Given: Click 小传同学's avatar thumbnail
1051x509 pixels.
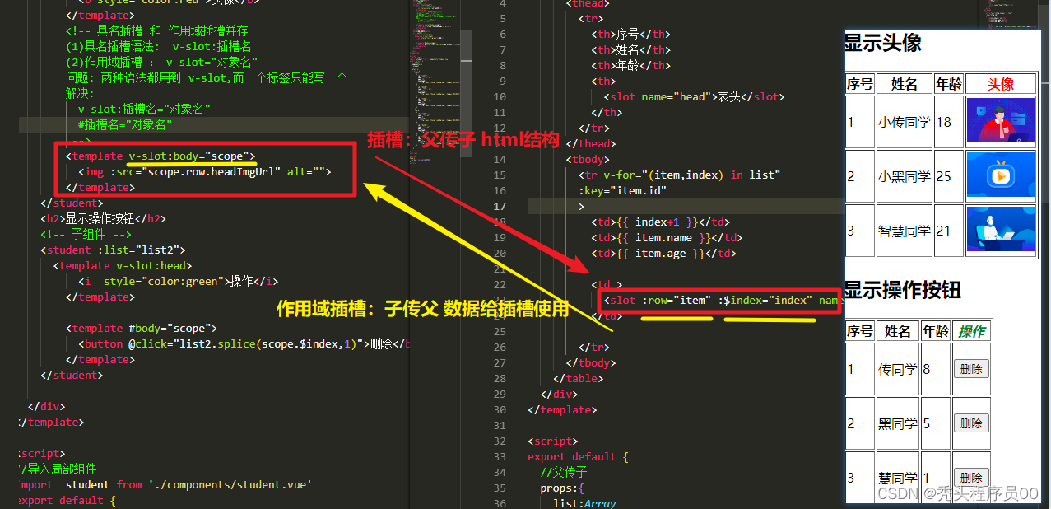Looking at the screenshot, I should coord(1000,120).
